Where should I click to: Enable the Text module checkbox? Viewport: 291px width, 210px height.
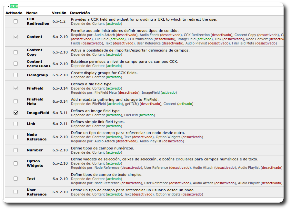(x=16, y=179)
